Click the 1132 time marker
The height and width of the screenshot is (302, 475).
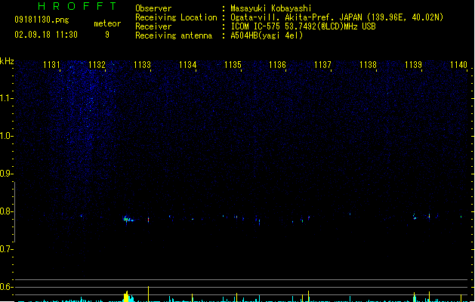click(x=97, y=65)
